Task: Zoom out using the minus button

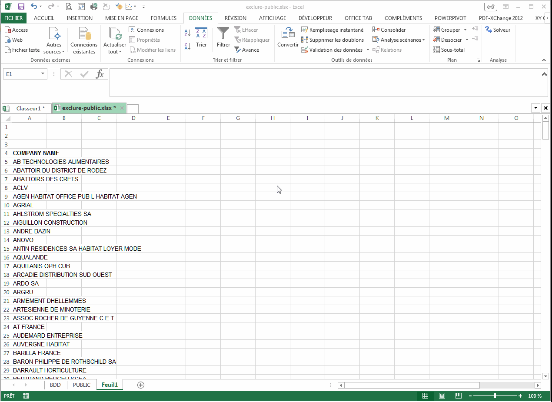Action: (470, 396)
